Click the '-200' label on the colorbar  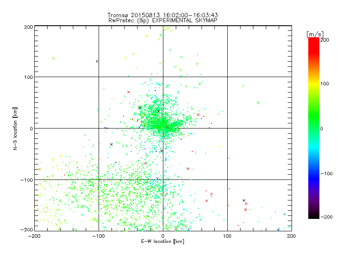[x=326, y=217]
